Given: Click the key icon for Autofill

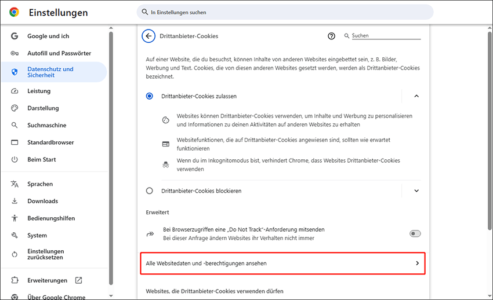Looking at the screenshot, I should click(x=14, y=53).
